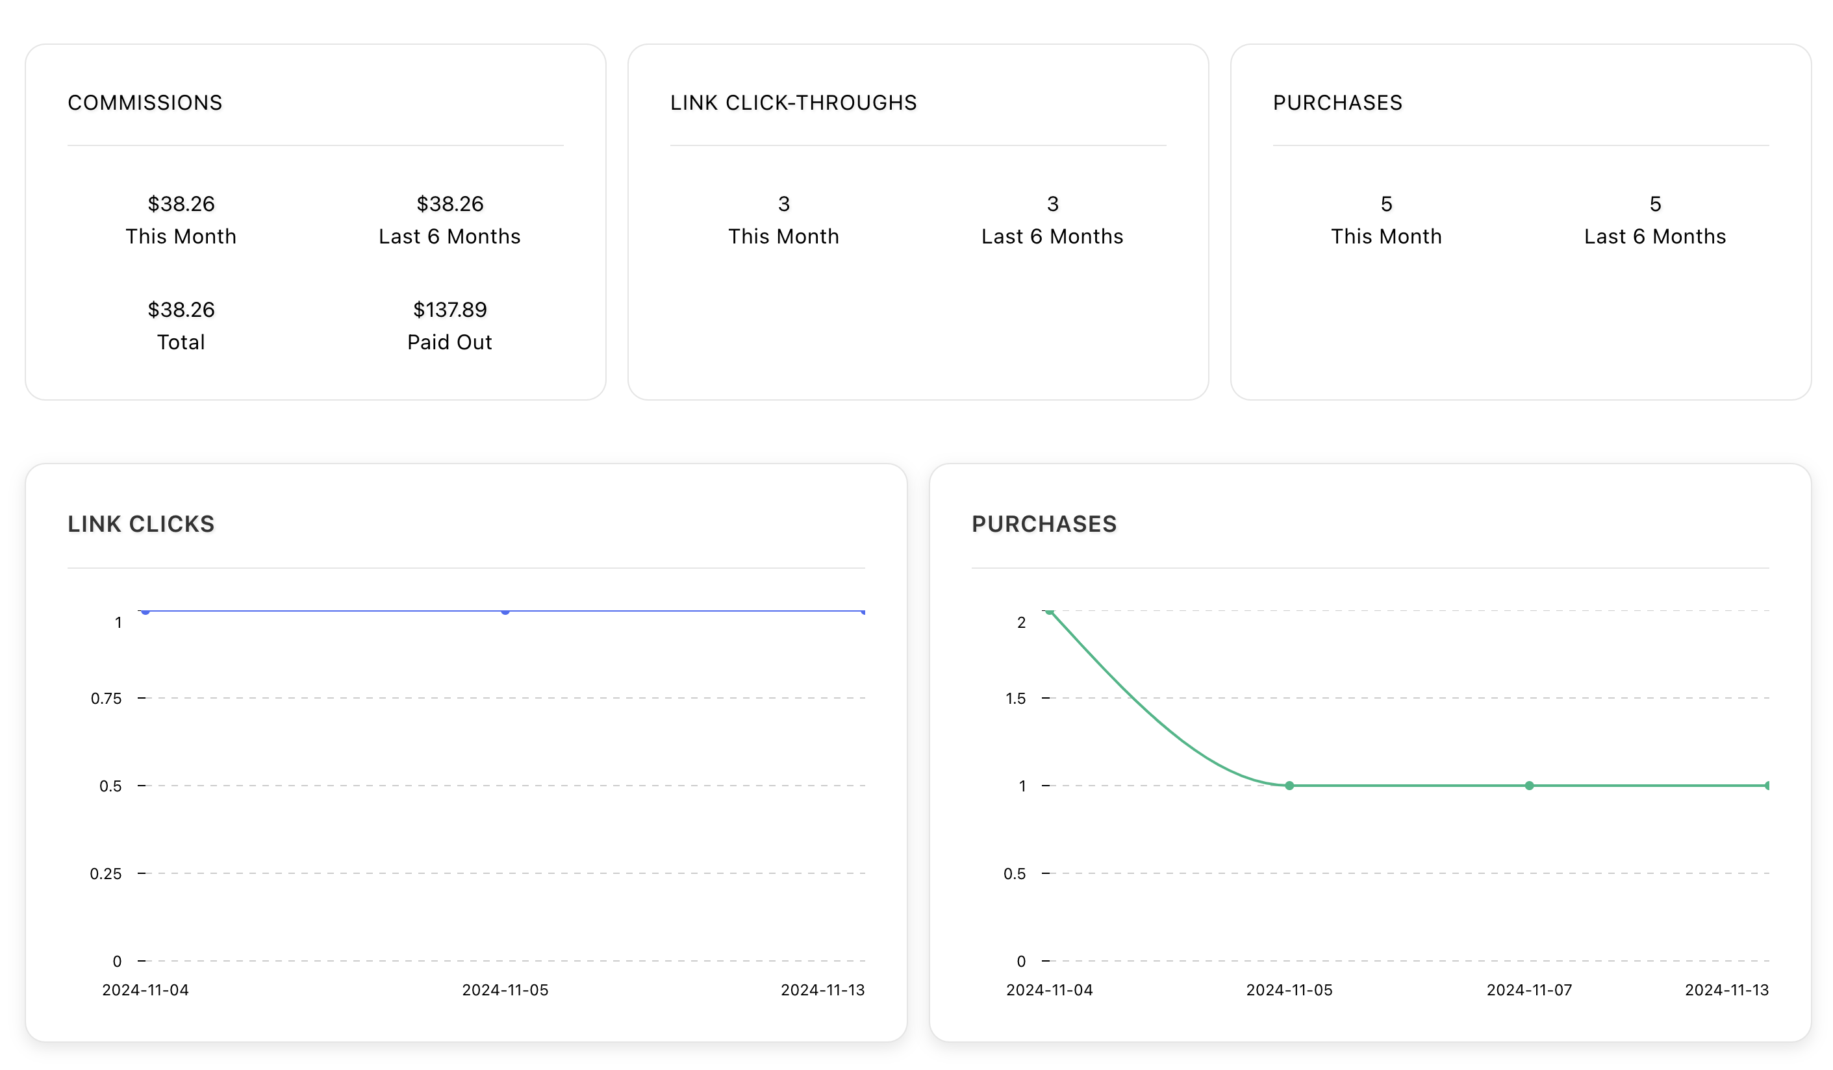This screenshot has width=1833, height=1070.
Task: Click the Link Click-Throughs card heading
Action: click(793, 103)
